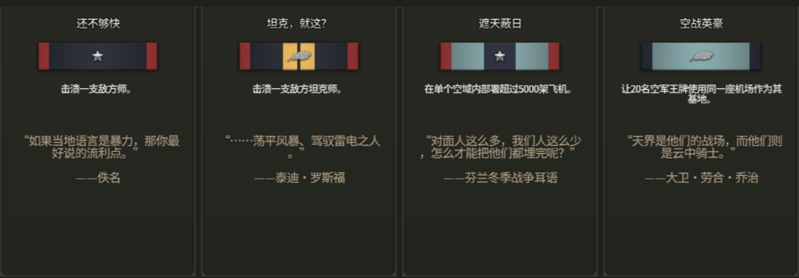Select the 在单个空域内部署超过5000架飞机 description
799x278 pixels.
498,89
